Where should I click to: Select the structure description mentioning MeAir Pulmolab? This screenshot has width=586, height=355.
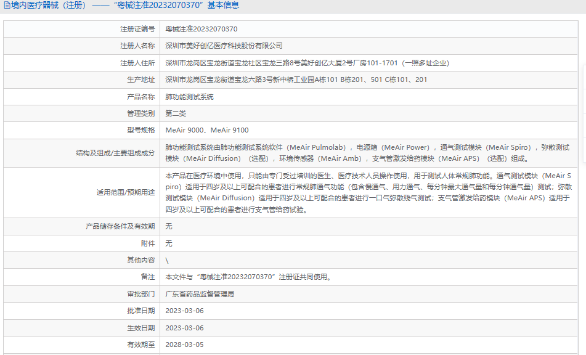tap(367, 153)
